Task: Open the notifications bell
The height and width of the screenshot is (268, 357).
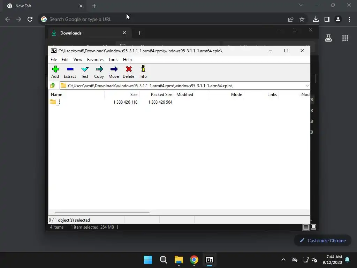Action: pos(348,260)
